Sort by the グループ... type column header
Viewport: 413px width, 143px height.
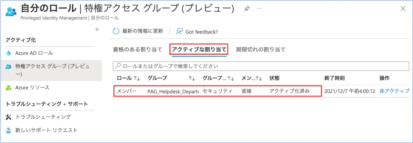(x=218, y=78)
